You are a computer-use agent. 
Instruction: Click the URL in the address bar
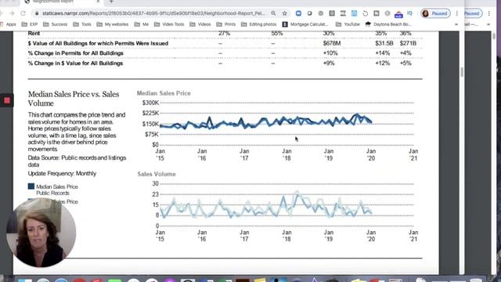pyautogui.click(x=153, y=13)
